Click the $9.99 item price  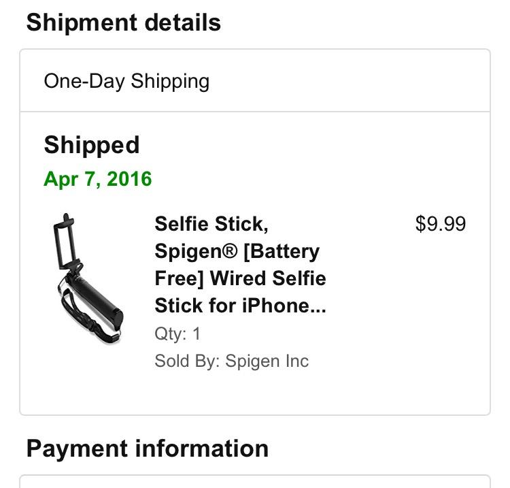(x=441, y=224)
